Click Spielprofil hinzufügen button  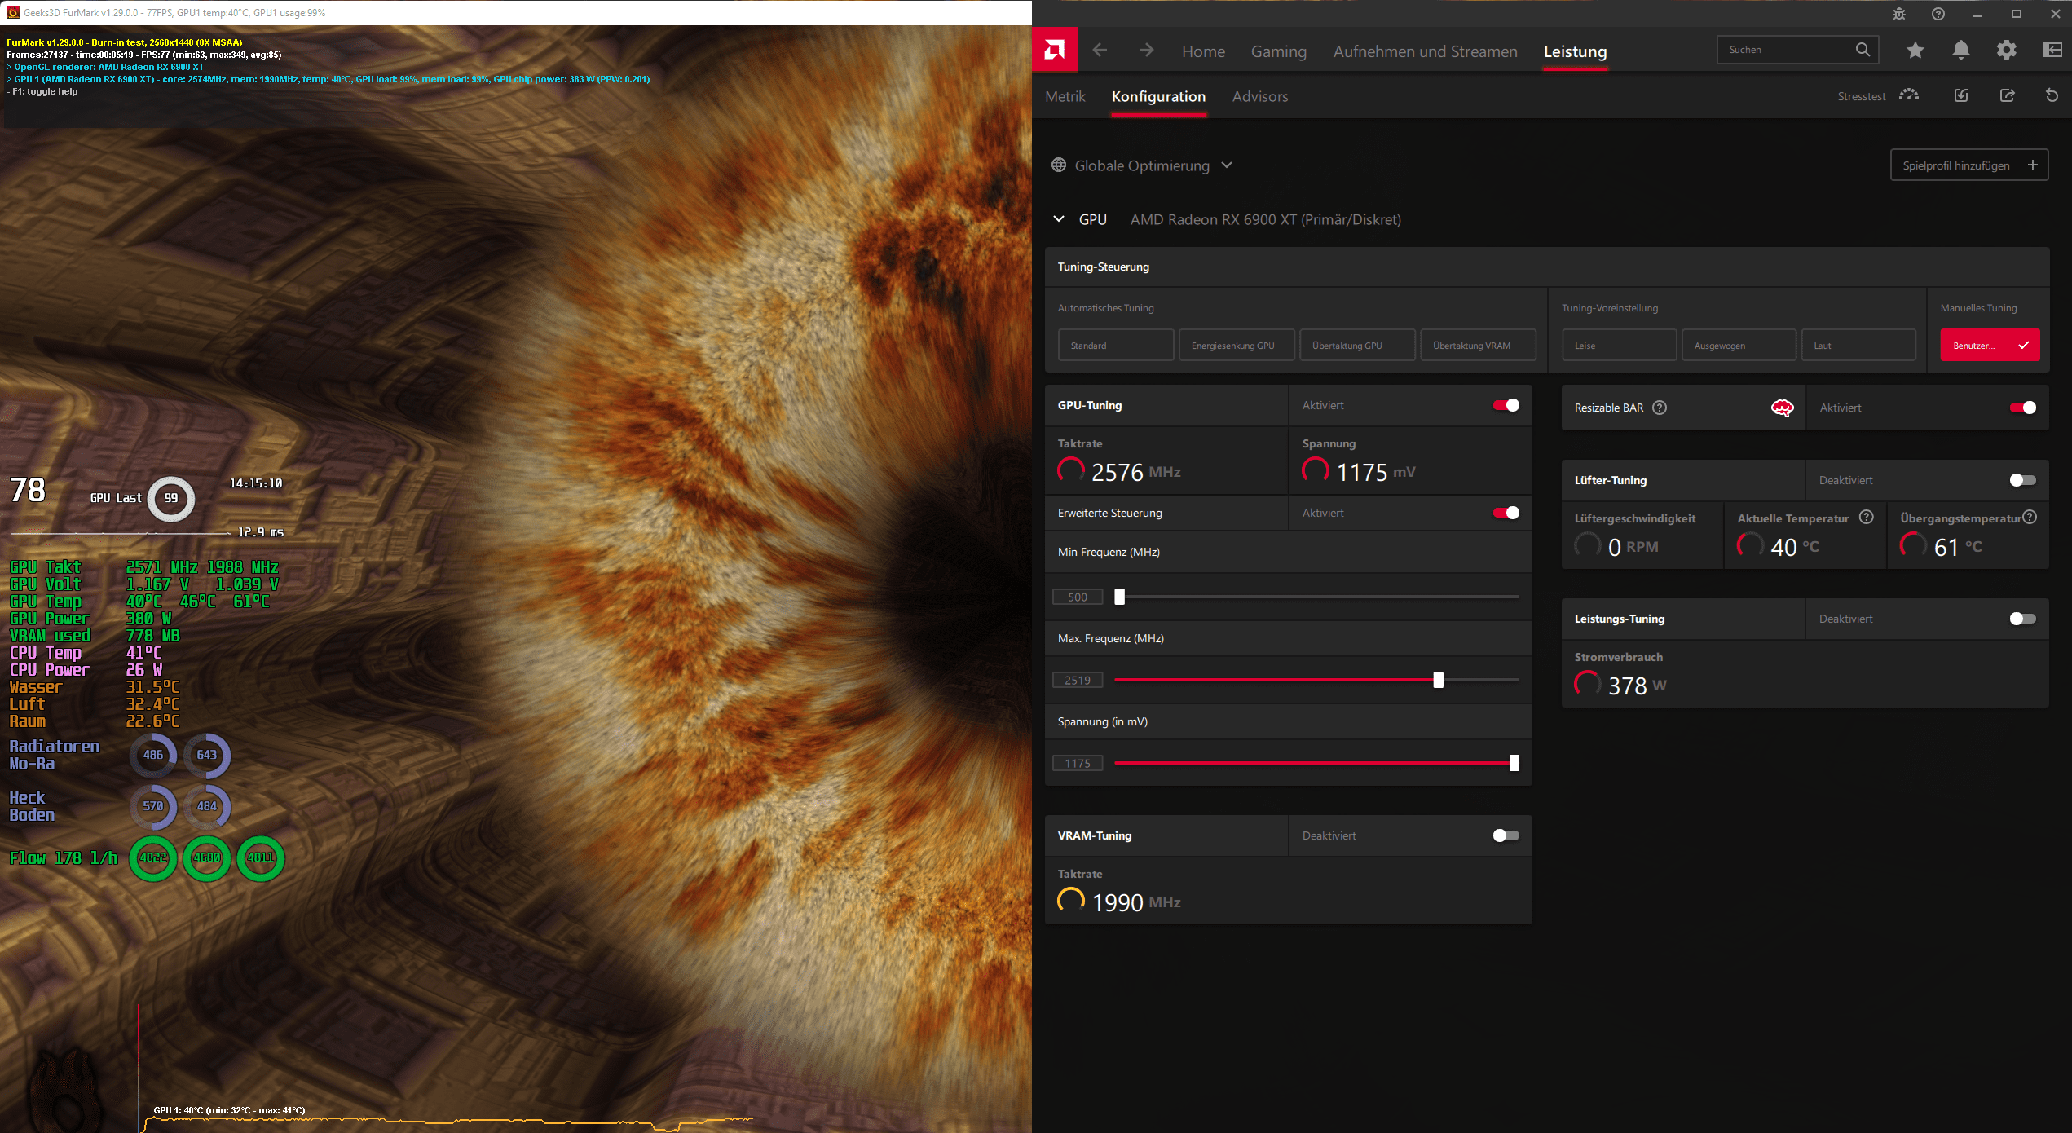[1969, 165]
